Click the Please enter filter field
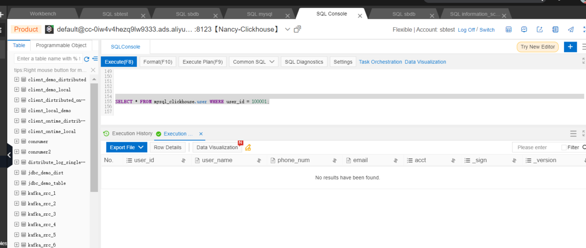Image resolution: width=586 pixels, height=248 pixels. 536,147
